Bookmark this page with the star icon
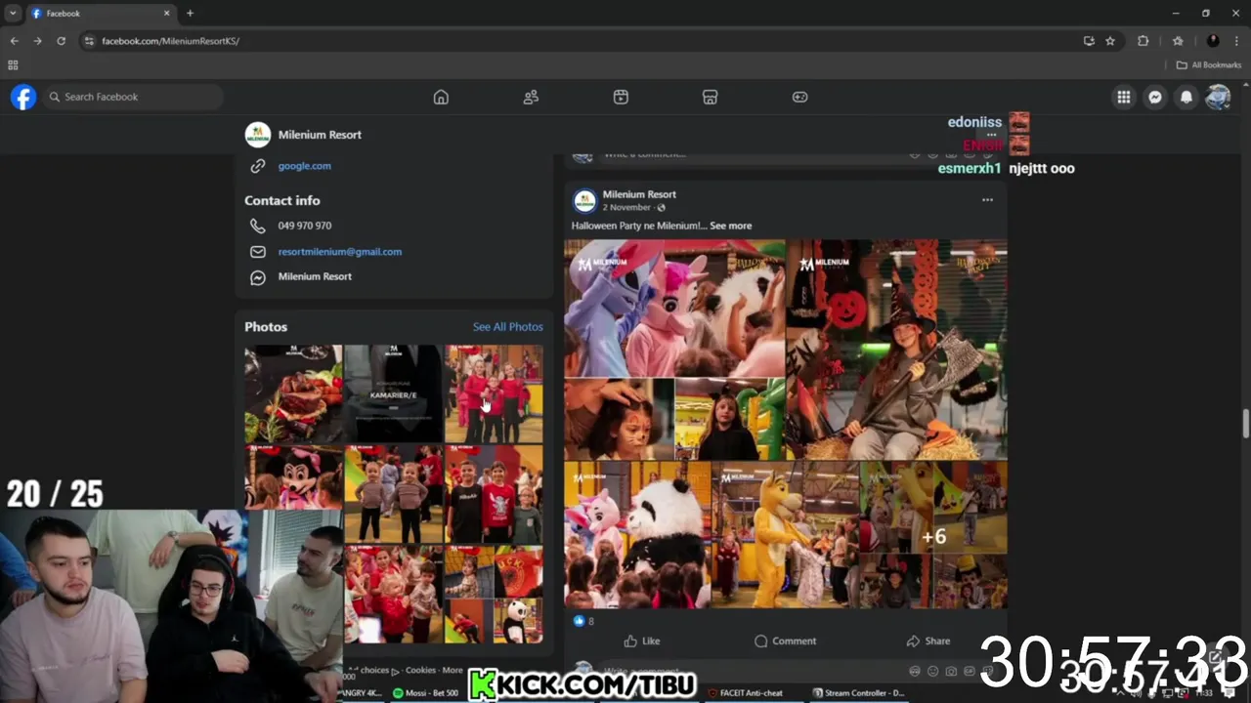 pos(1110,41)
